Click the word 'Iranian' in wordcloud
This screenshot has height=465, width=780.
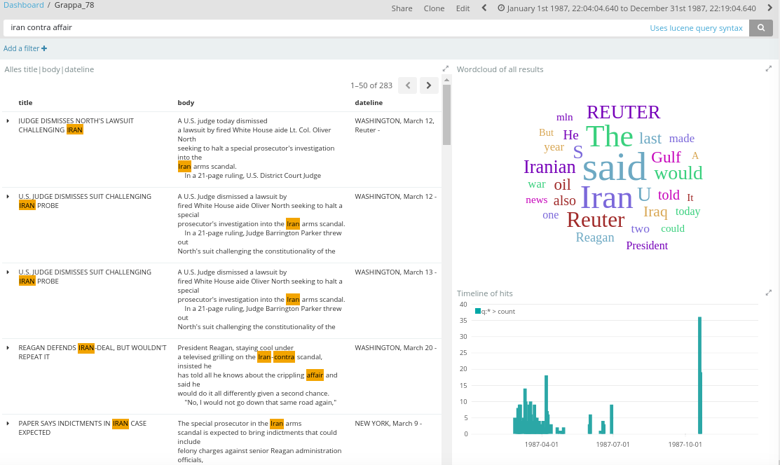549,167
